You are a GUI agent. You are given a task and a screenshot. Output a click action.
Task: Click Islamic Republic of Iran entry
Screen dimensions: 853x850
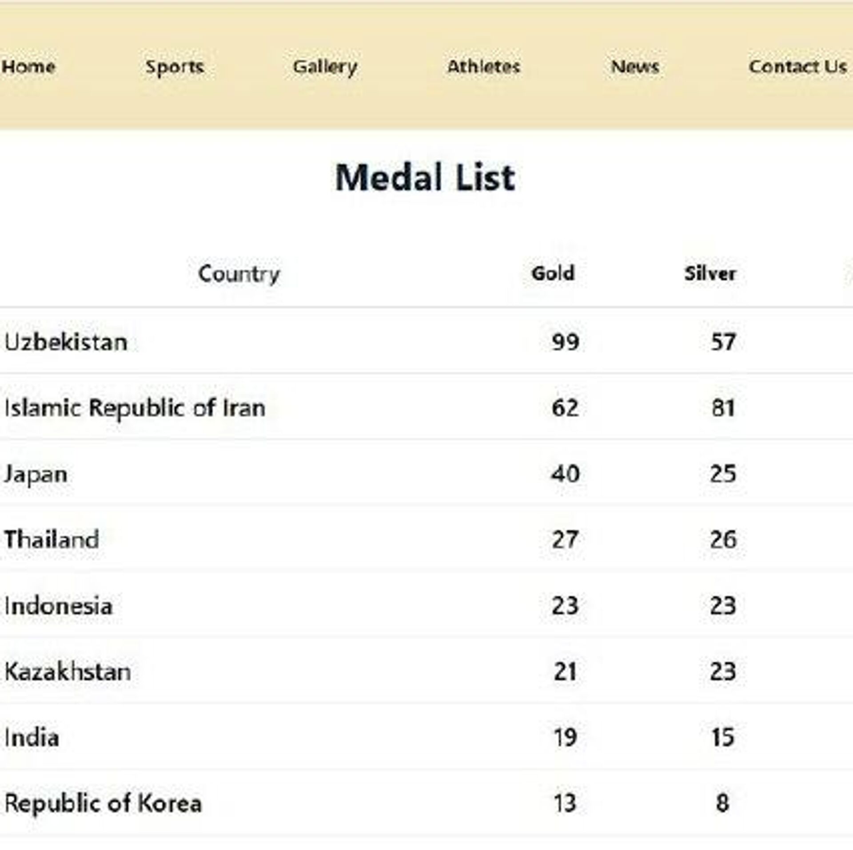135,408
